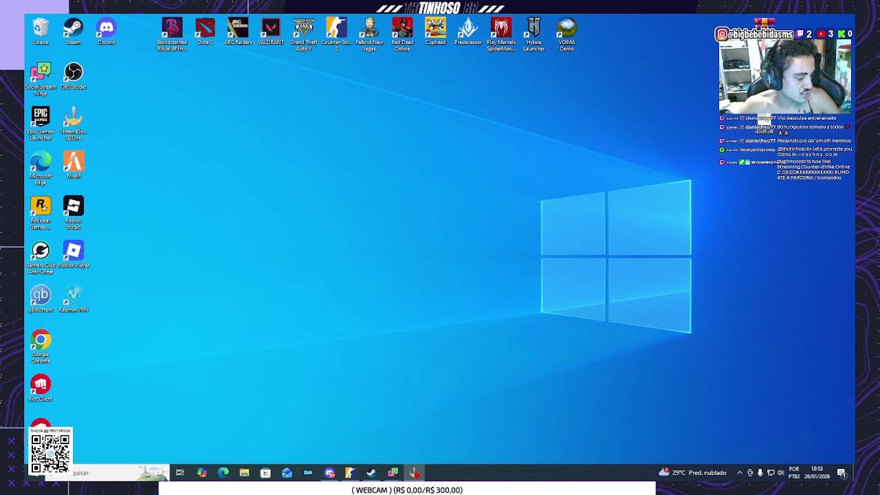Select the Riot Client desktop shortcut

[x=41, y=388]
